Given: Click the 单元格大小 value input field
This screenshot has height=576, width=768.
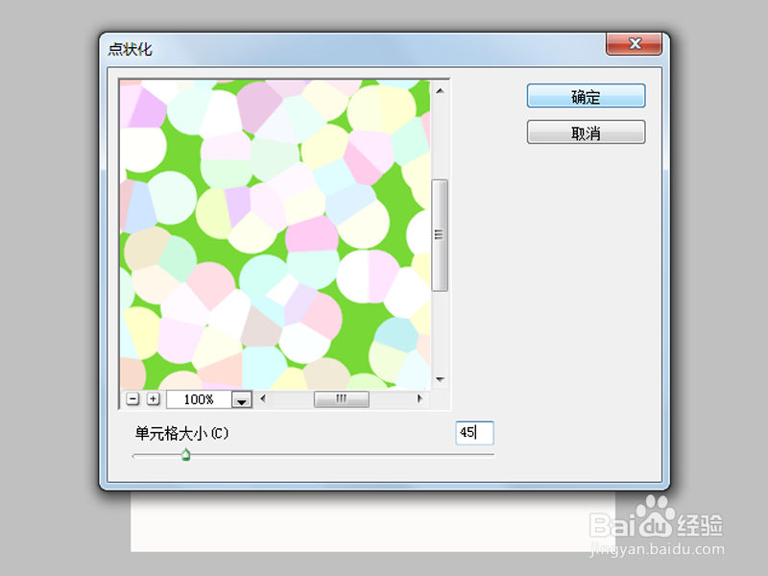Looking at the screenshot, I should (x=474, y=433).
